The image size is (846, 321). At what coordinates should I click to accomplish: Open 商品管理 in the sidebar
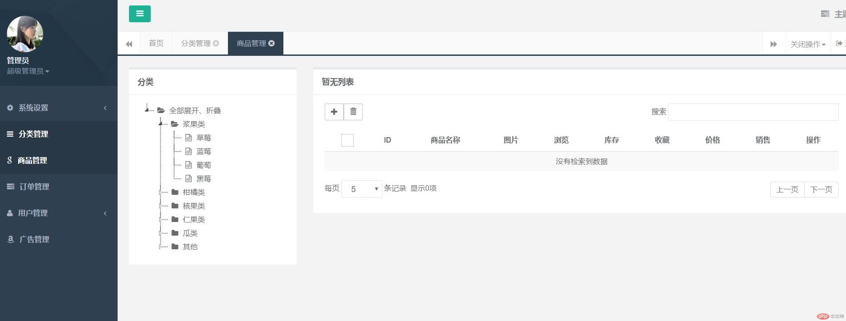pos(59,160)
